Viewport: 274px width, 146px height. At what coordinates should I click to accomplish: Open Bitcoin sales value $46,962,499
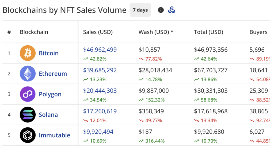pos(100,50)
